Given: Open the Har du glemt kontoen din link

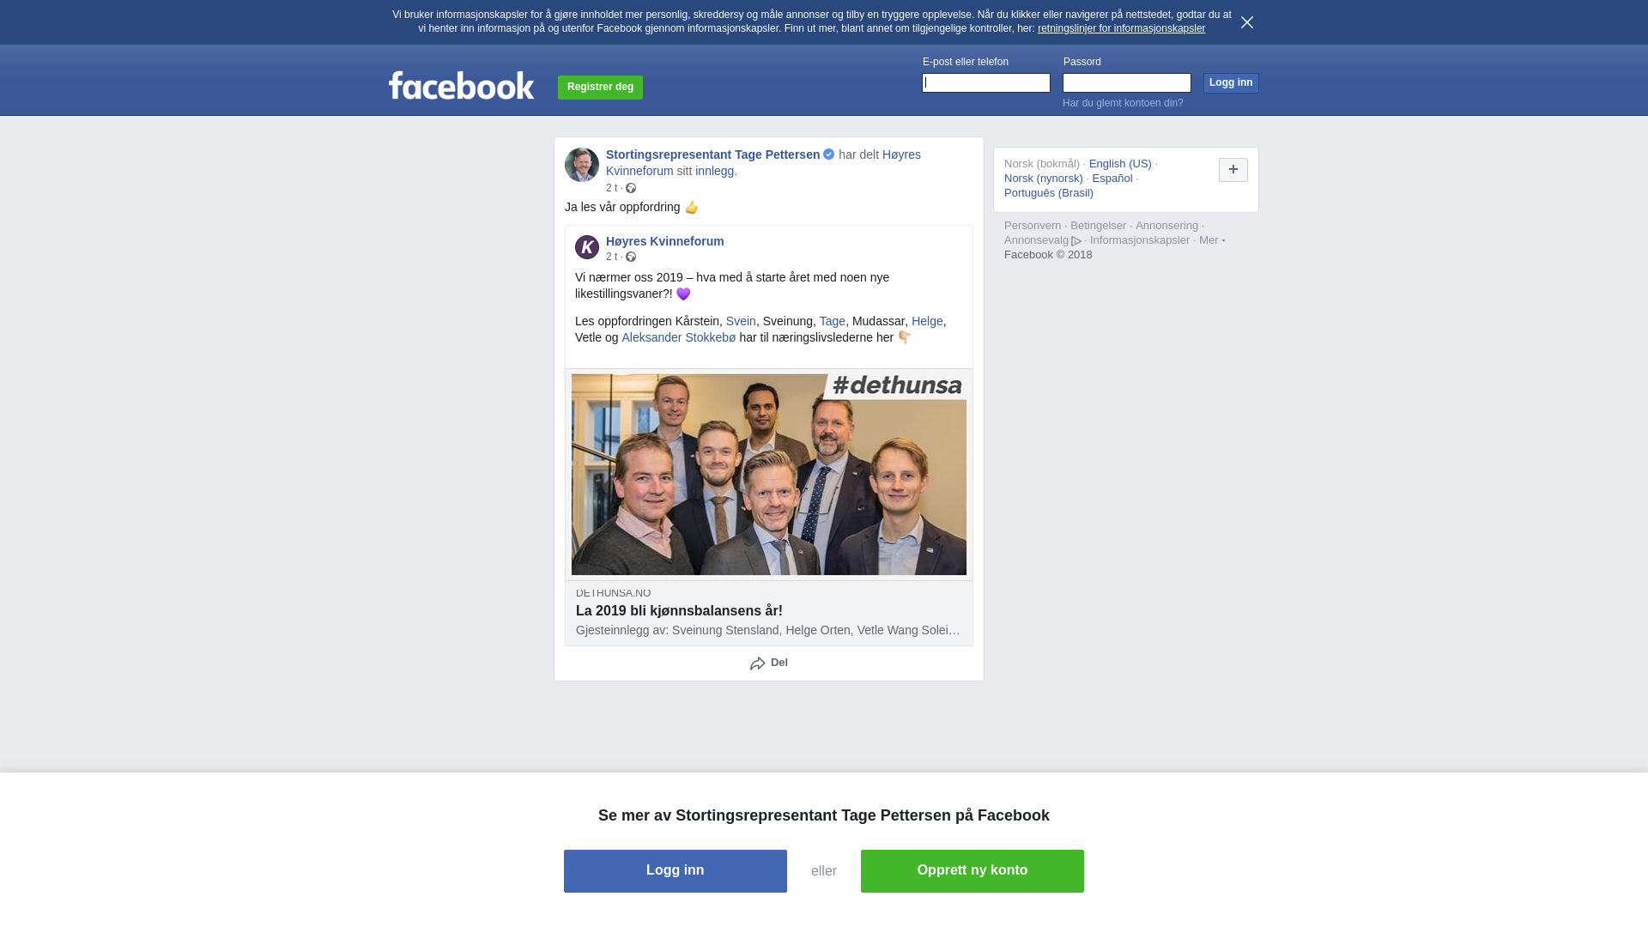Looking at the screenshot, I should coord(1123,103).
